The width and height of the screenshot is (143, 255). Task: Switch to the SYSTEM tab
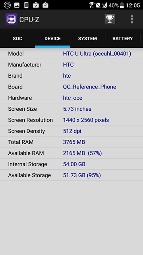click(x=87, y=39)
